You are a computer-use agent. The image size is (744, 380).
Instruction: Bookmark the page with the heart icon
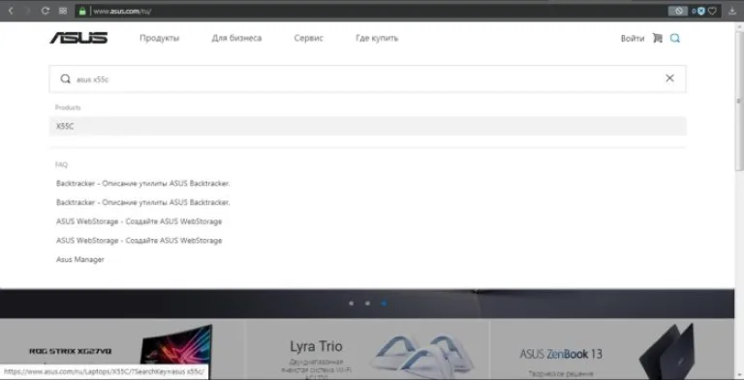click(712, 11)
